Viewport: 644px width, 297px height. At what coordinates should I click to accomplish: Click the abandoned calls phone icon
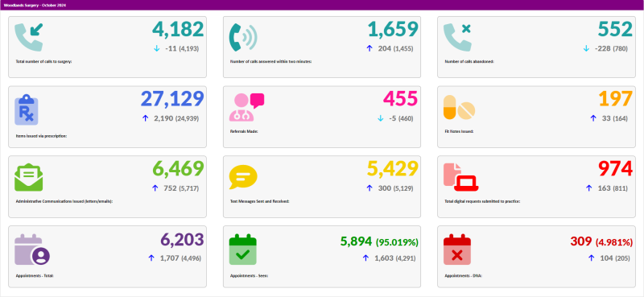457,37
